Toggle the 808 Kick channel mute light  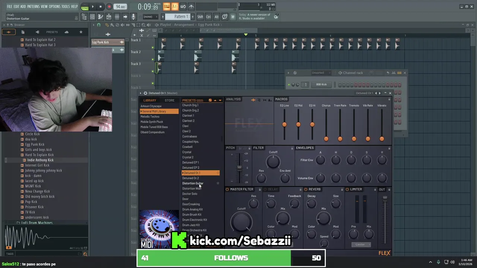click(288, 84)
